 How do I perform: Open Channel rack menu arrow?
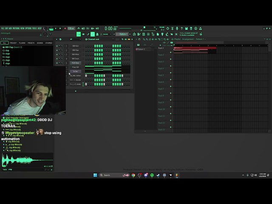tap(57, 40)
